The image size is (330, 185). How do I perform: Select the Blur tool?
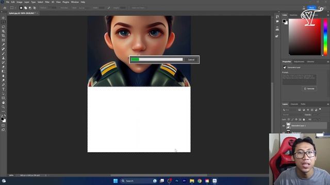(x=3, y=76)
